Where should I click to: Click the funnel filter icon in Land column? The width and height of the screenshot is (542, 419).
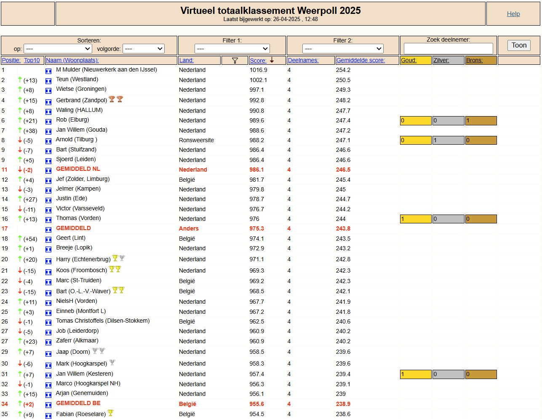click(235, 61)
